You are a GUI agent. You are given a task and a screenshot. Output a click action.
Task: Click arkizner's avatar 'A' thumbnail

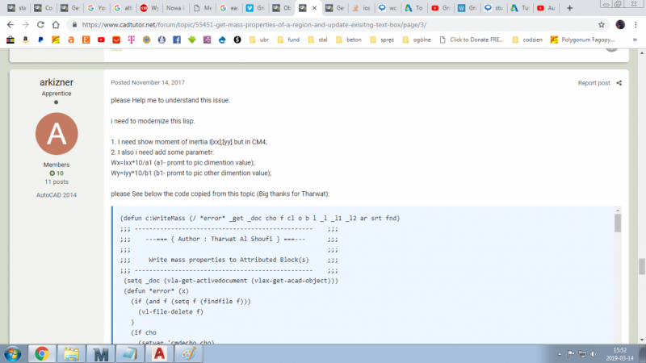click(x=57, y=134)
